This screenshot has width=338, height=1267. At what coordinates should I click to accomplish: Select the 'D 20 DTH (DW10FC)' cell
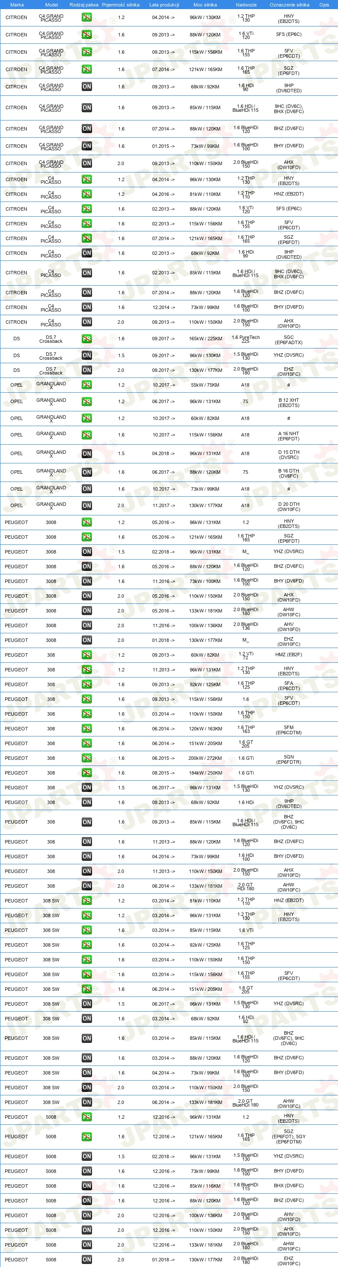pyautogui.click(x=288, y=507)
